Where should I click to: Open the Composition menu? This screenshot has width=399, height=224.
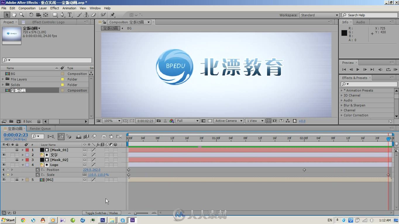coord(27,8)
